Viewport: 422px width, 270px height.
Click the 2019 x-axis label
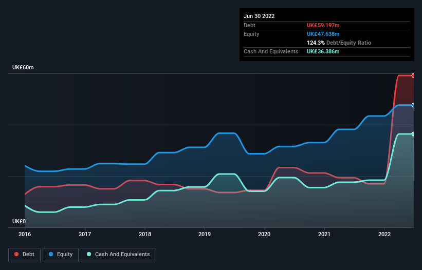click(x=205, y=234)
